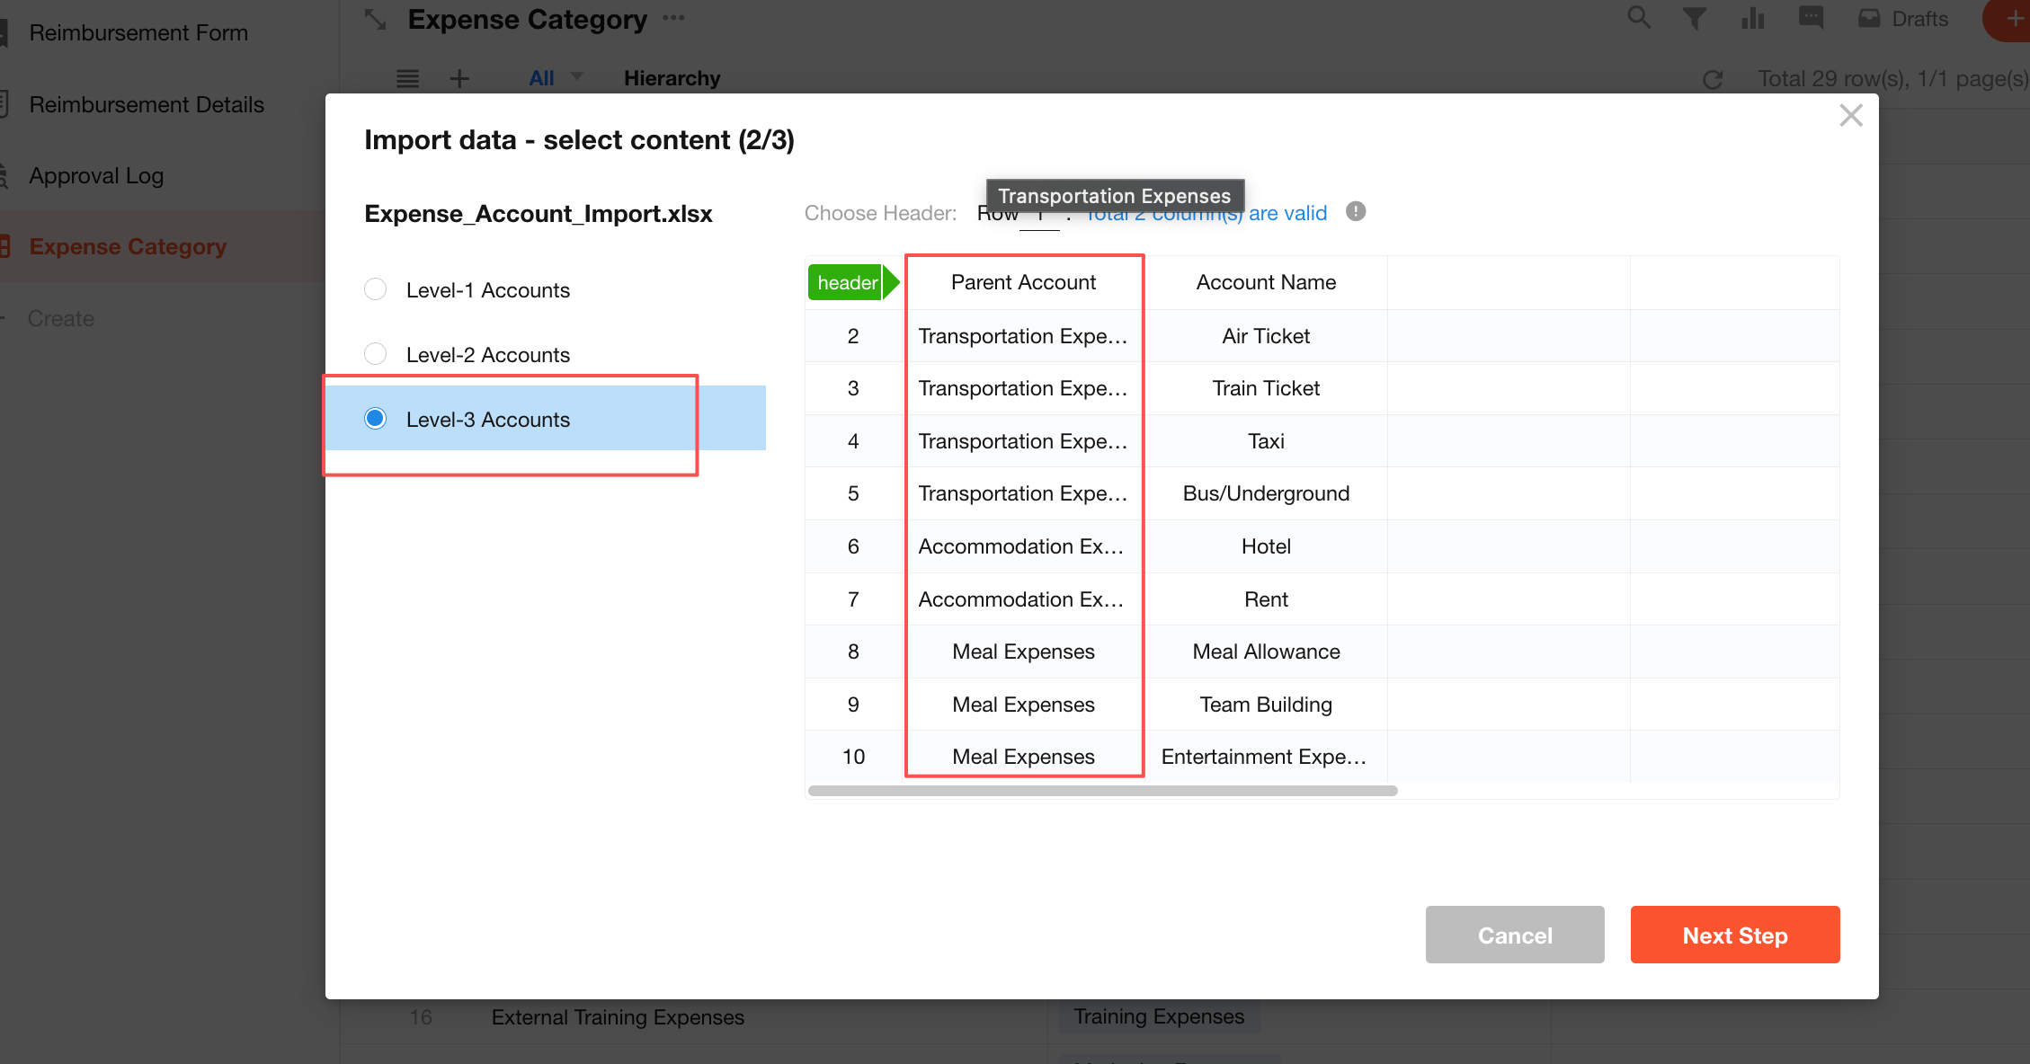This screenshot has height=1064, width=2030.
Task: Click the Parent Account column header
Action: 1023,282
